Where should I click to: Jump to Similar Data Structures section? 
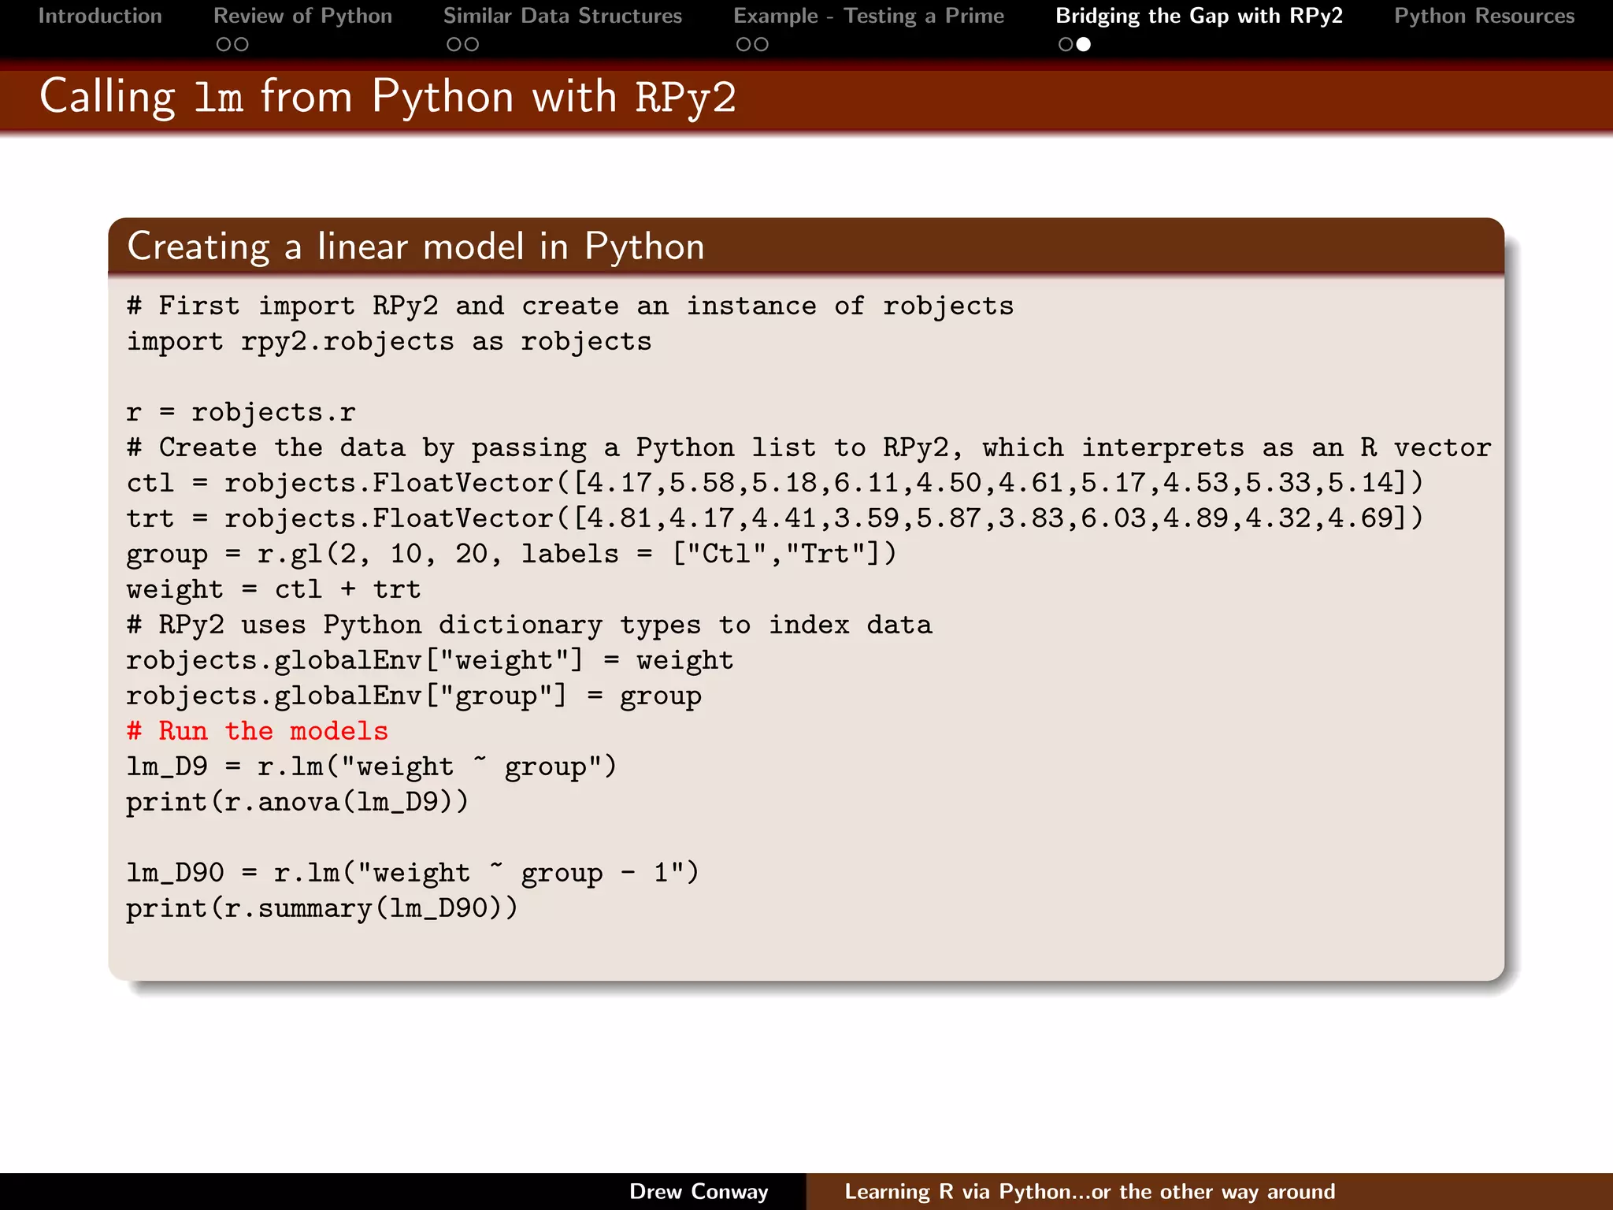click(x=562, y=16)
